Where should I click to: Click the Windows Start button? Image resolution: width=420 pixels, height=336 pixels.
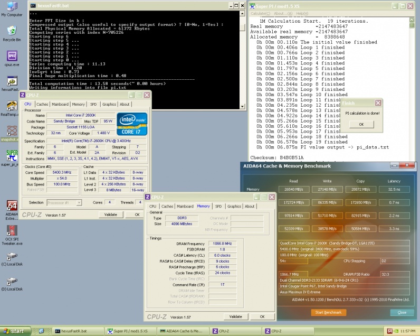click(14, 331)
